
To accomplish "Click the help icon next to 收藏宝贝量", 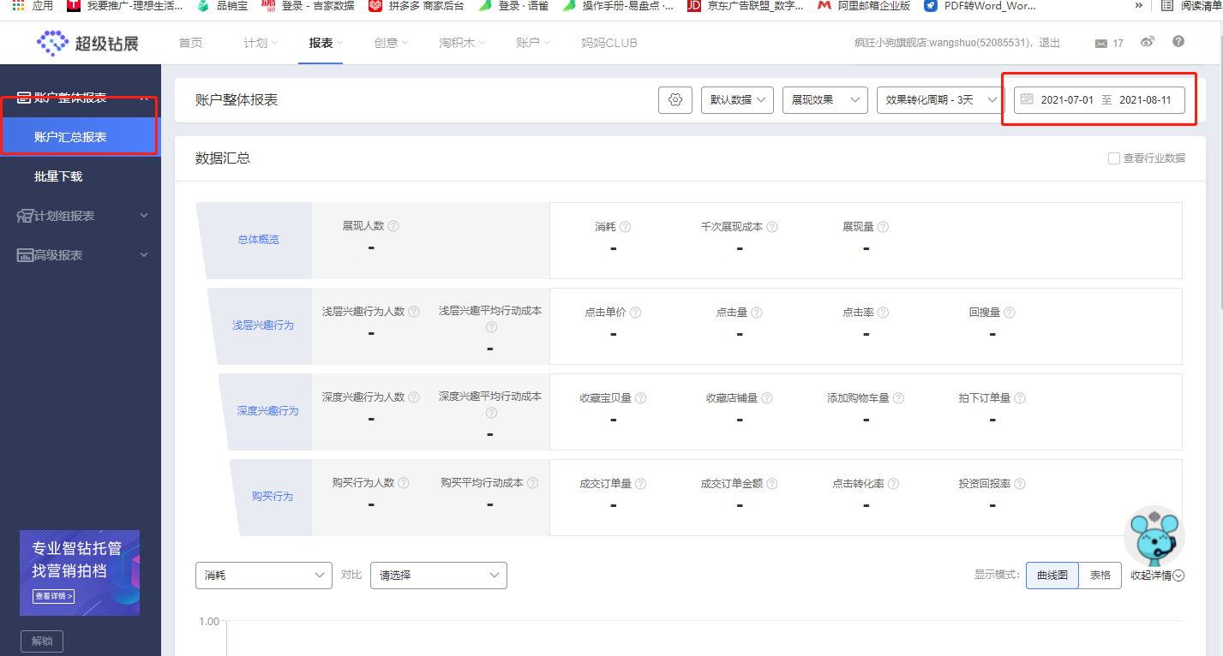I will (x=640, y=398).
